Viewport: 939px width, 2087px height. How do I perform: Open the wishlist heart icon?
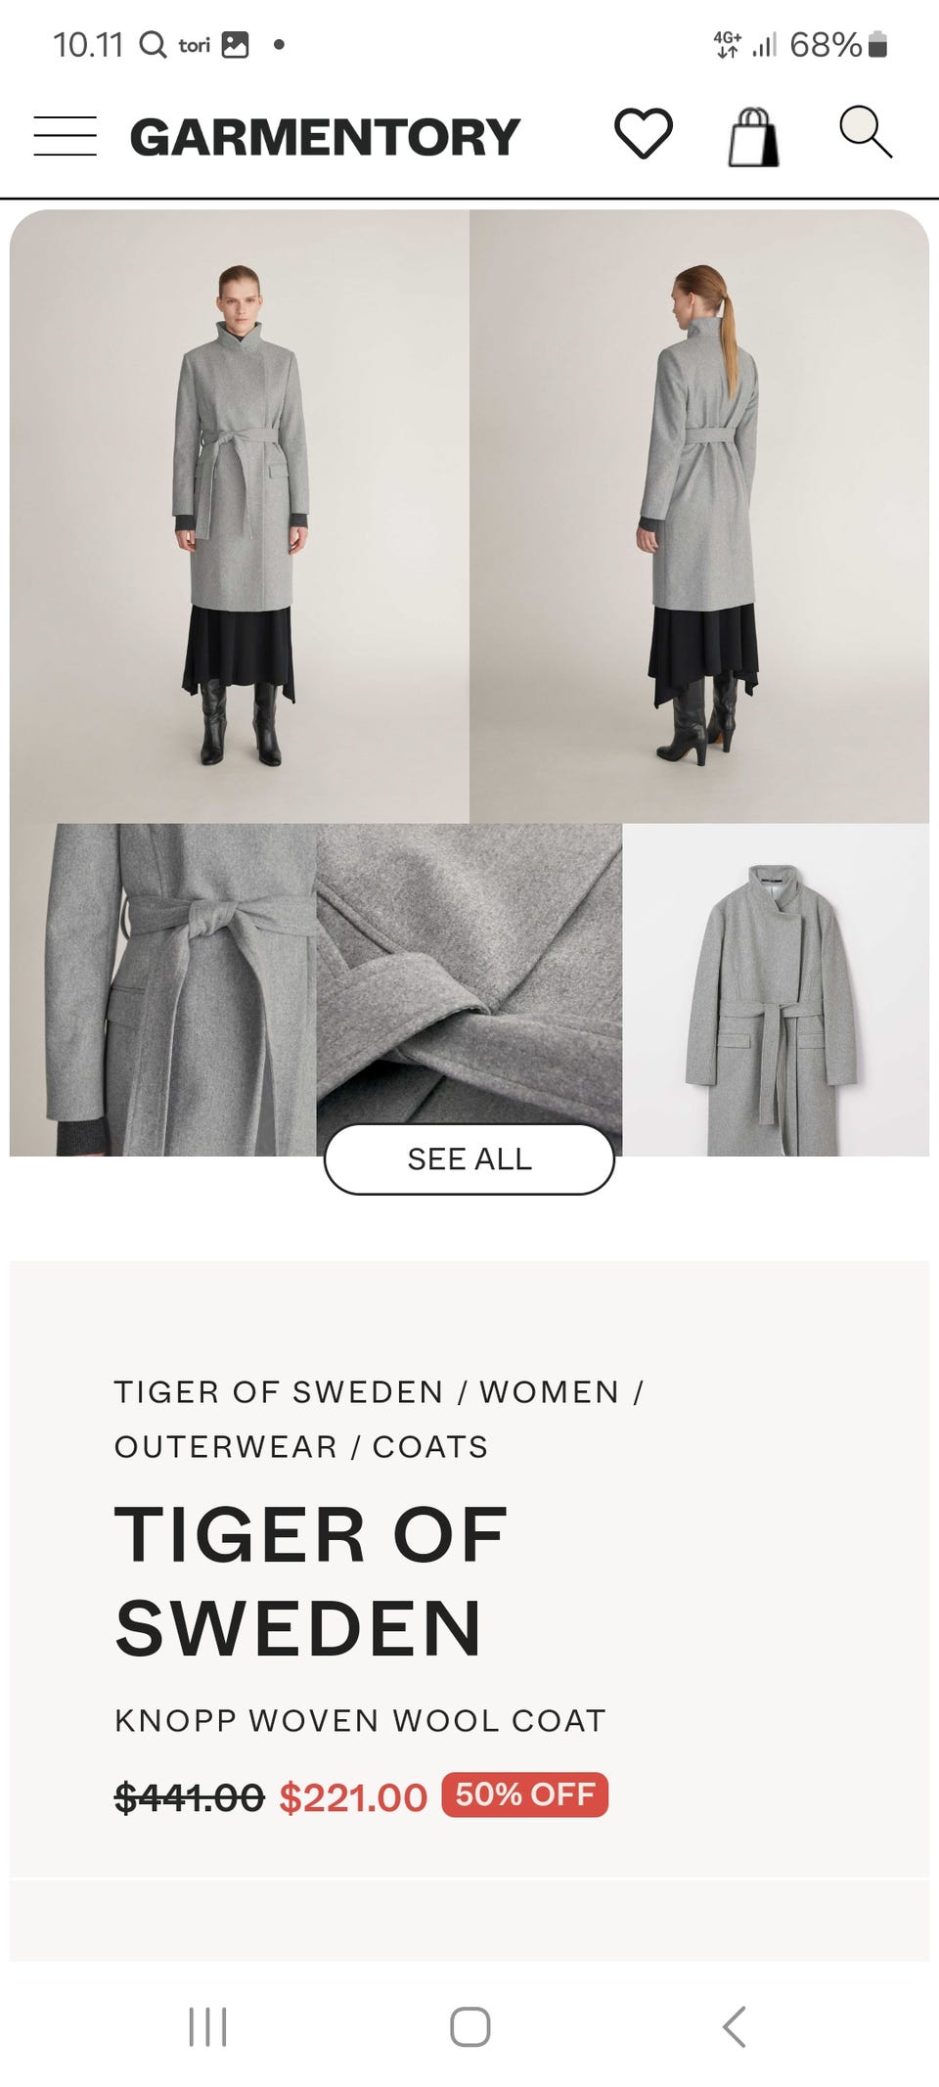[x=643, y=133]
